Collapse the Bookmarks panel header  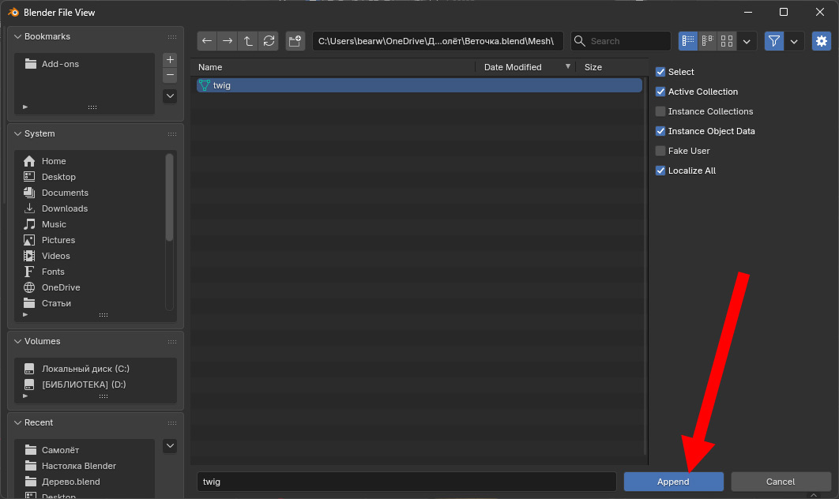point(47,37)
